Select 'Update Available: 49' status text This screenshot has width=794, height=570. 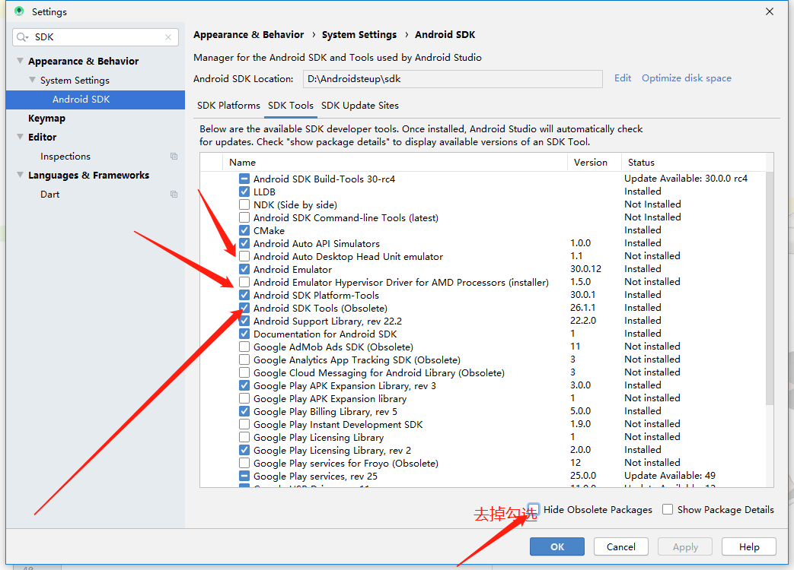click(x=669, y=476)
